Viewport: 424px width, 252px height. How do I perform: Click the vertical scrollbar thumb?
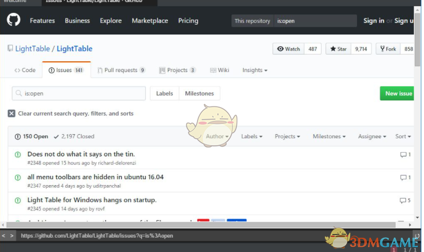pyautogui.click(x=417, y=39)
